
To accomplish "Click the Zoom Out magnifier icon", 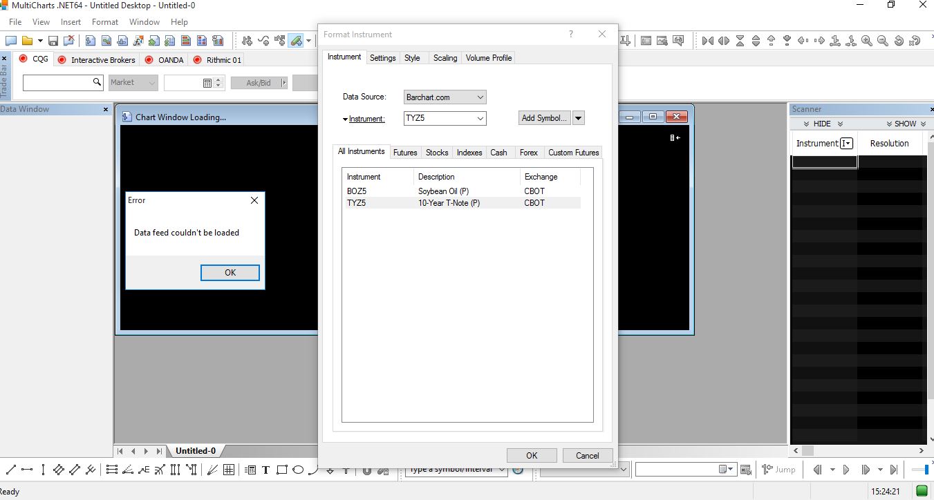I will (882, 41).
